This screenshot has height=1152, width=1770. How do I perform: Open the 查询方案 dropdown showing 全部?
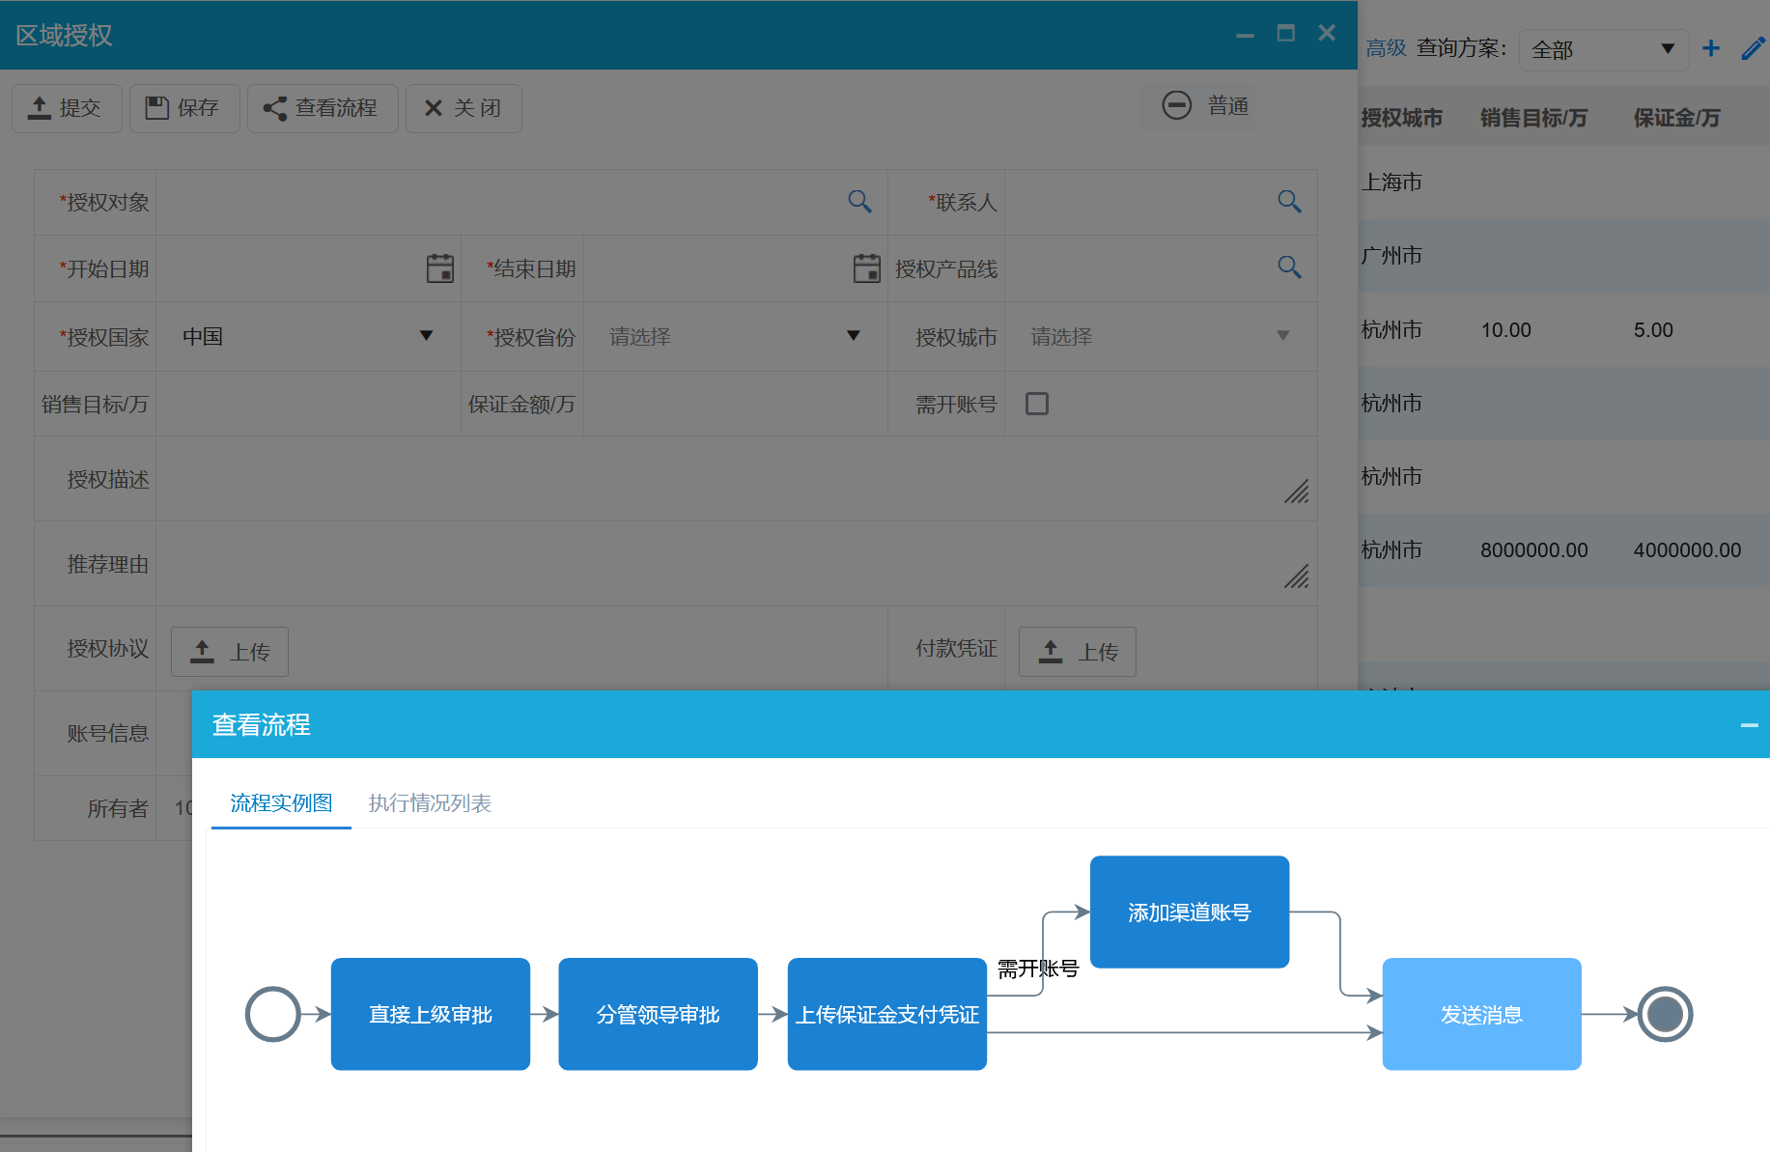point(1603,49)
